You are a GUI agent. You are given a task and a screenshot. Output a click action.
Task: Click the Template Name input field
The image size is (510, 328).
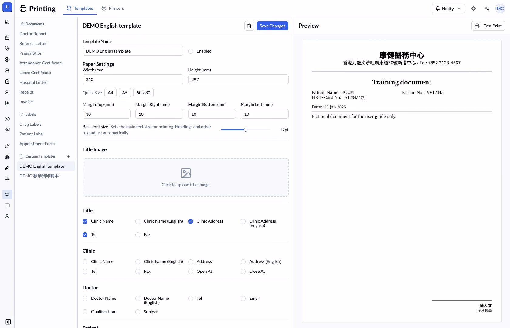pyautogui.click(x=133, y=51)
